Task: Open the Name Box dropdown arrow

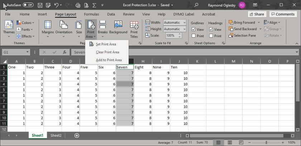Action: pyautogui.click(x=28, y=52)
